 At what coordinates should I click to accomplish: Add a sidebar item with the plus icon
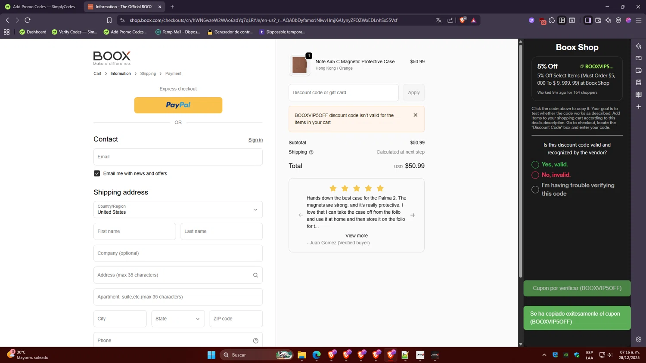click(x=639, y=107)
